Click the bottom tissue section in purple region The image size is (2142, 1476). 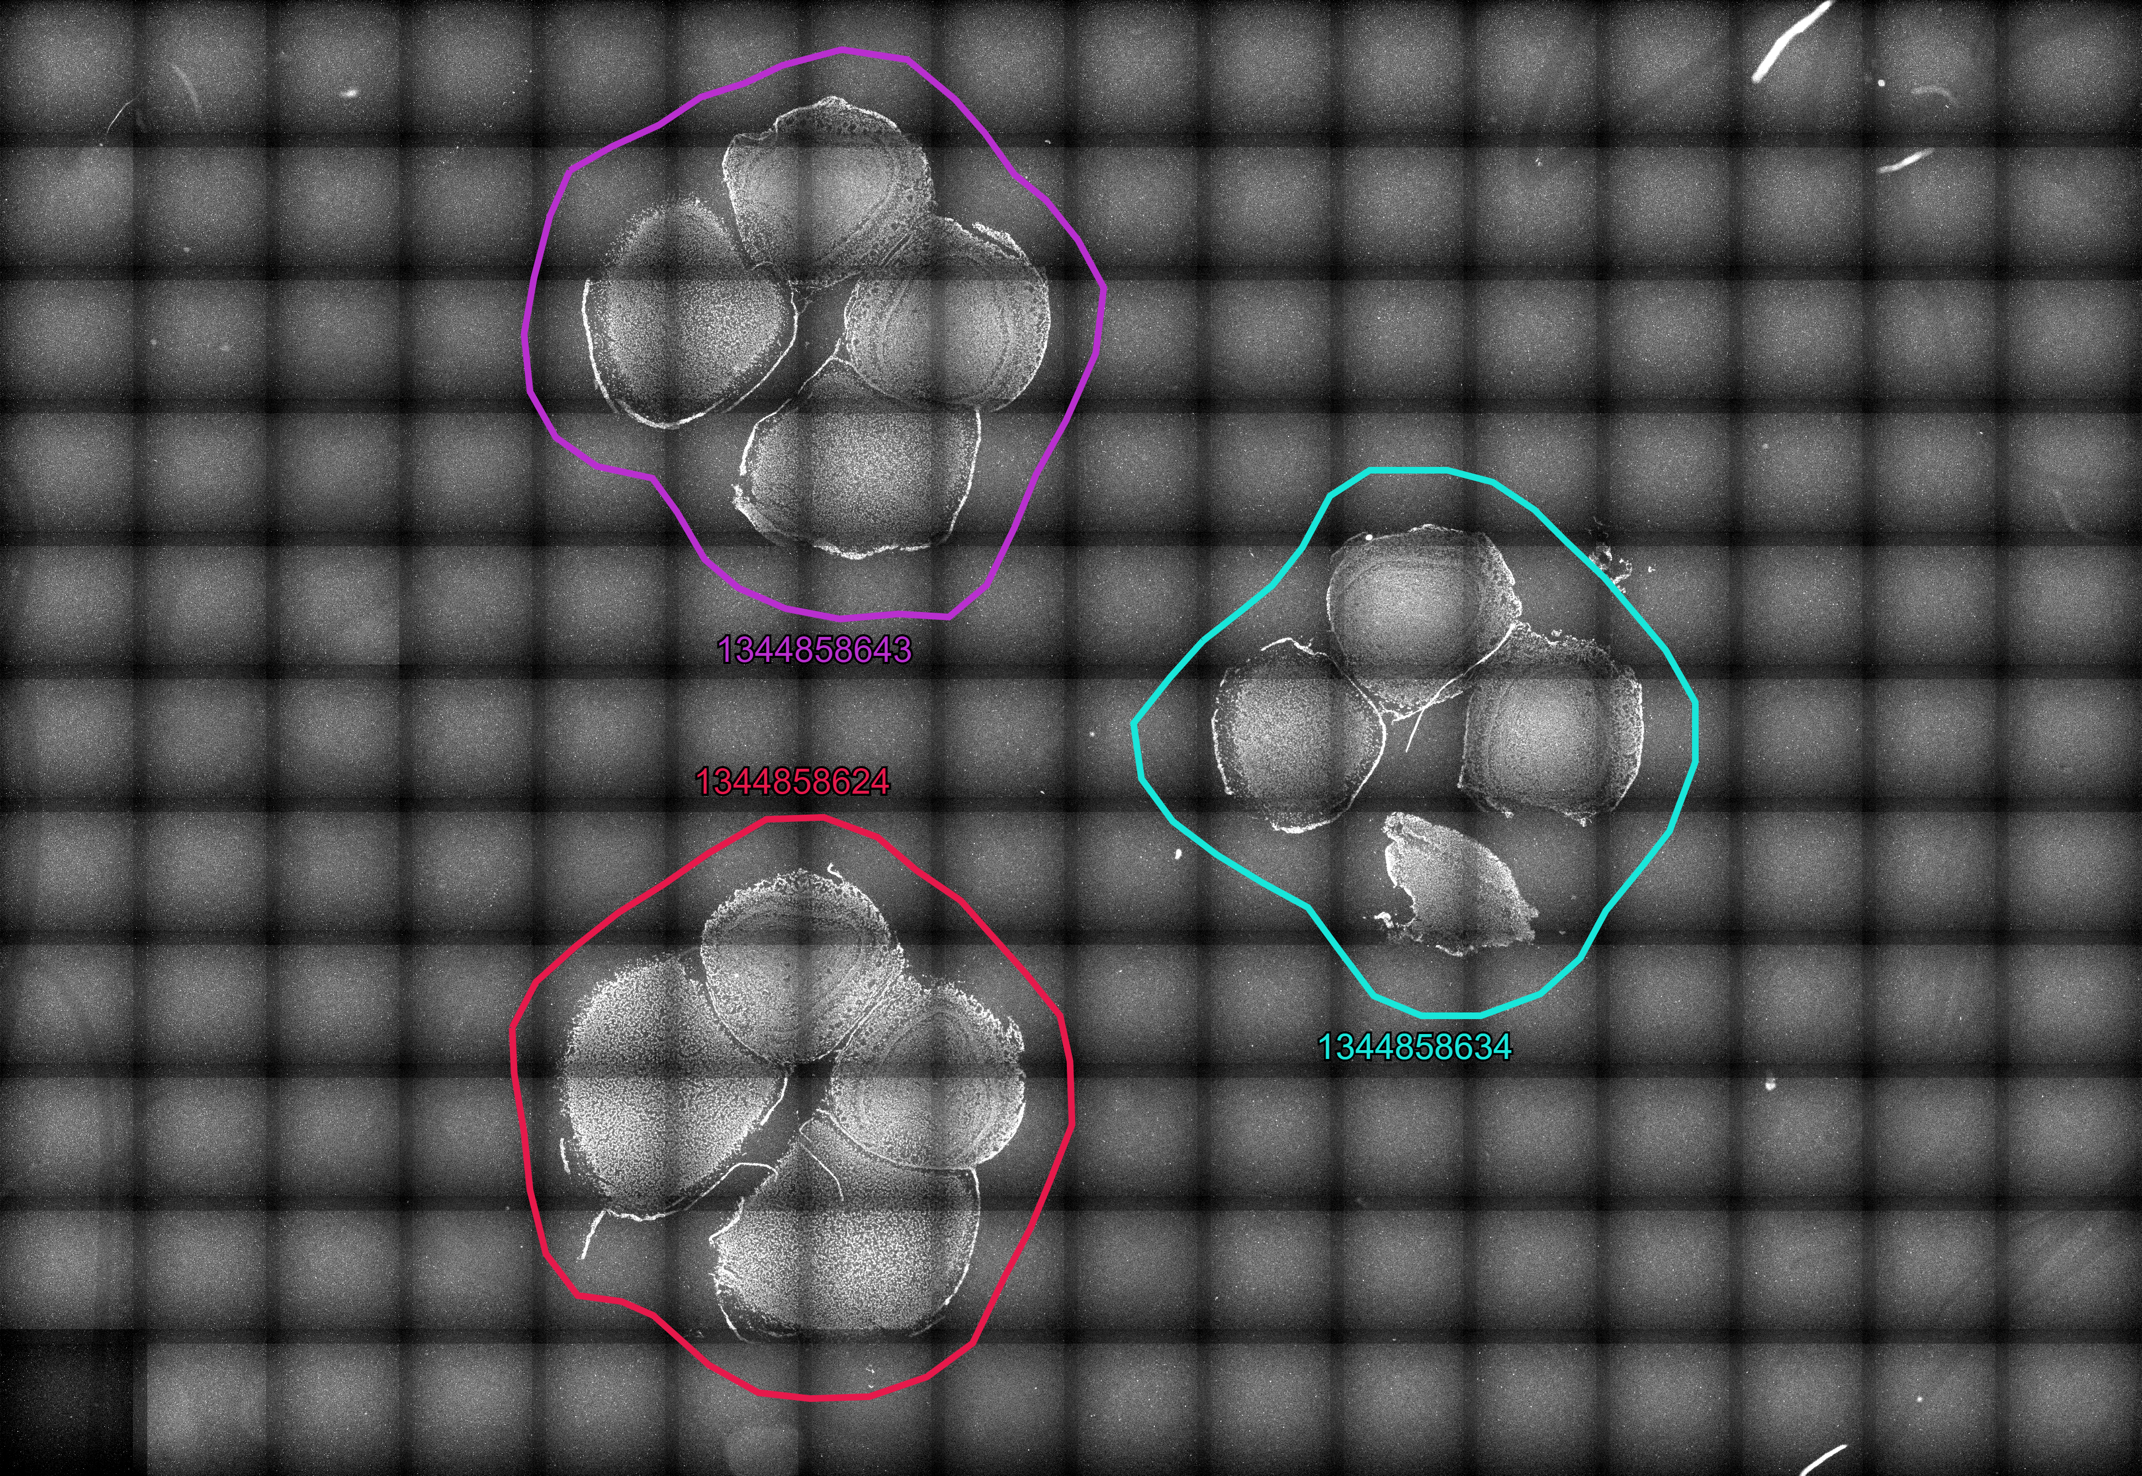coord(861,472)
